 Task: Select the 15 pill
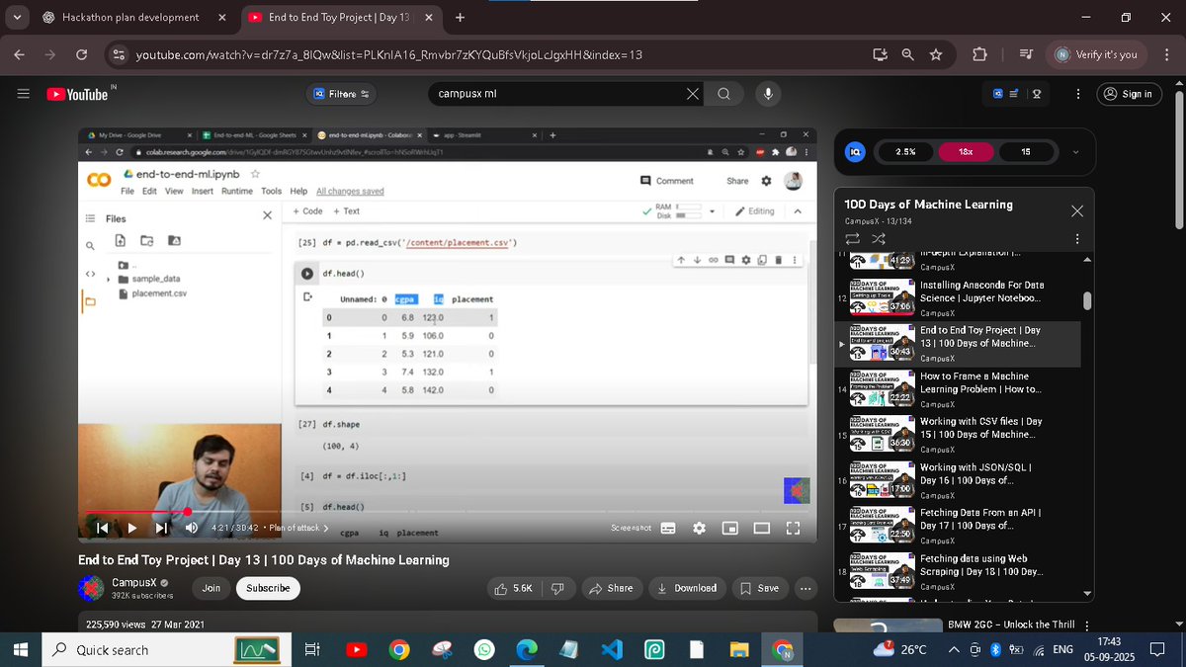[1026, 152]
